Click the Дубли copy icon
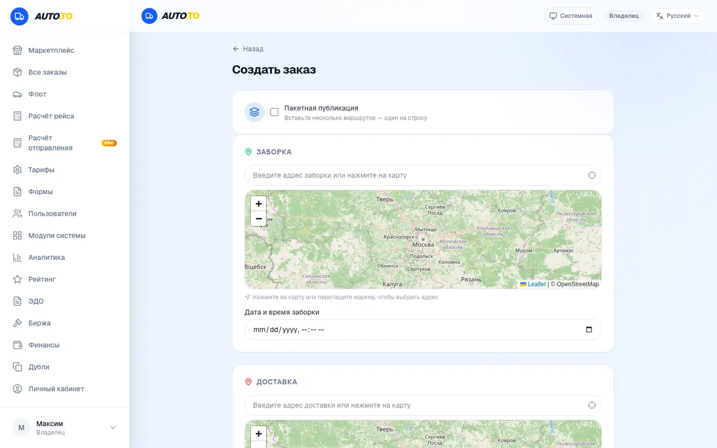 [x=17, y=367]
